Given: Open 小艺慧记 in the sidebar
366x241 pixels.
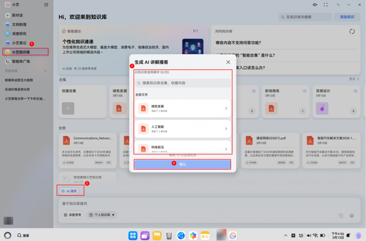Looking at the screenshot, I should tap(16, 43).
